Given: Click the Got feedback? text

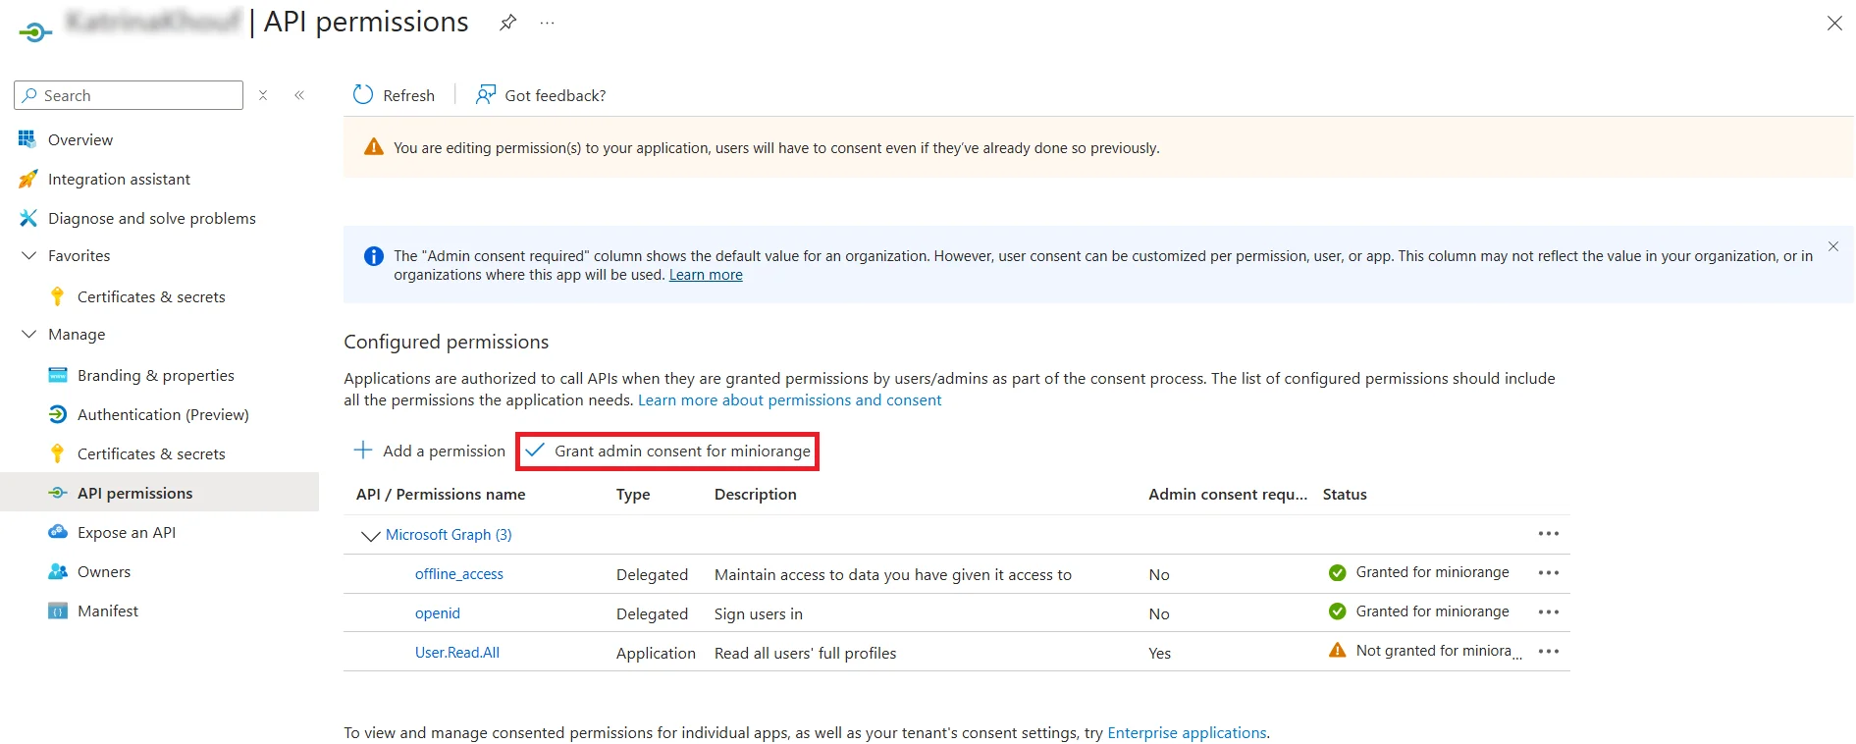Looking at the screenshot, I should tap(556, 95).
